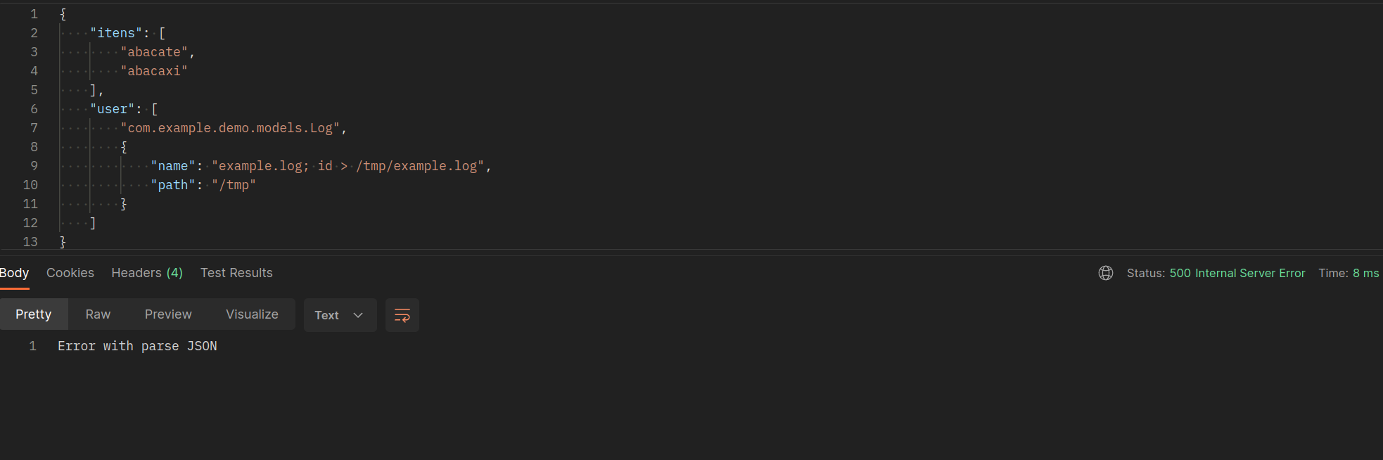Image resolution: width=1383 pixels, height=460 pixels.
Task: Open the Headers (4) tab
Action: point(147,273)
